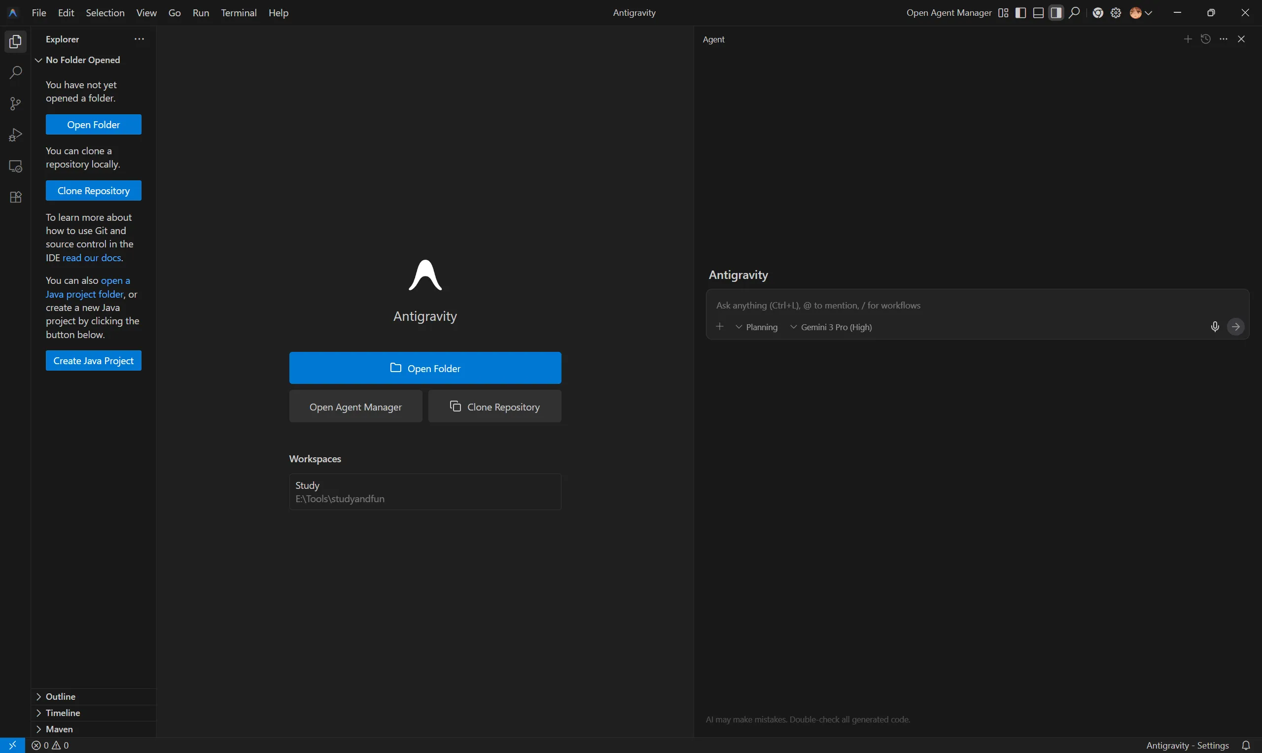Toggle primary side bar visibility
Image resolution: width=1262 pixels, height=753 pixels.
pos(1020,13)
